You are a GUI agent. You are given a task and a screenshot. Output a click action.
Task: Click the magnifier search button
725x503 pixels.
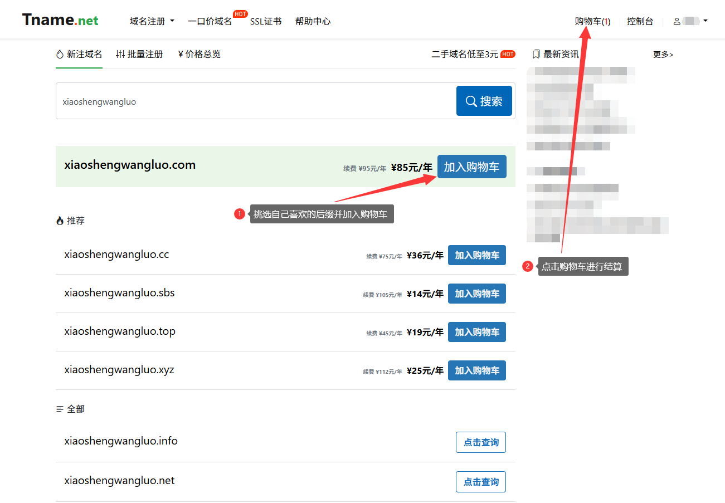pos(484,101)
